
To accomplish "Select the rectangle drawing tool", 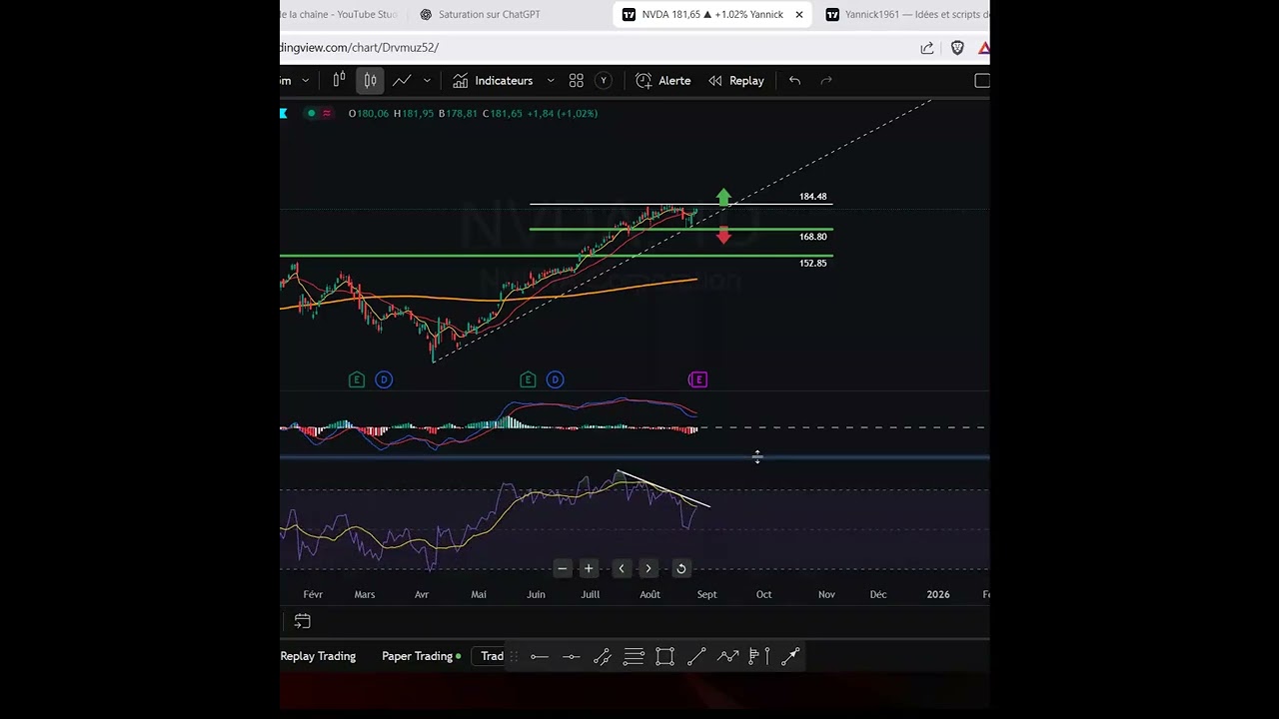I will (x=664, y=656).
